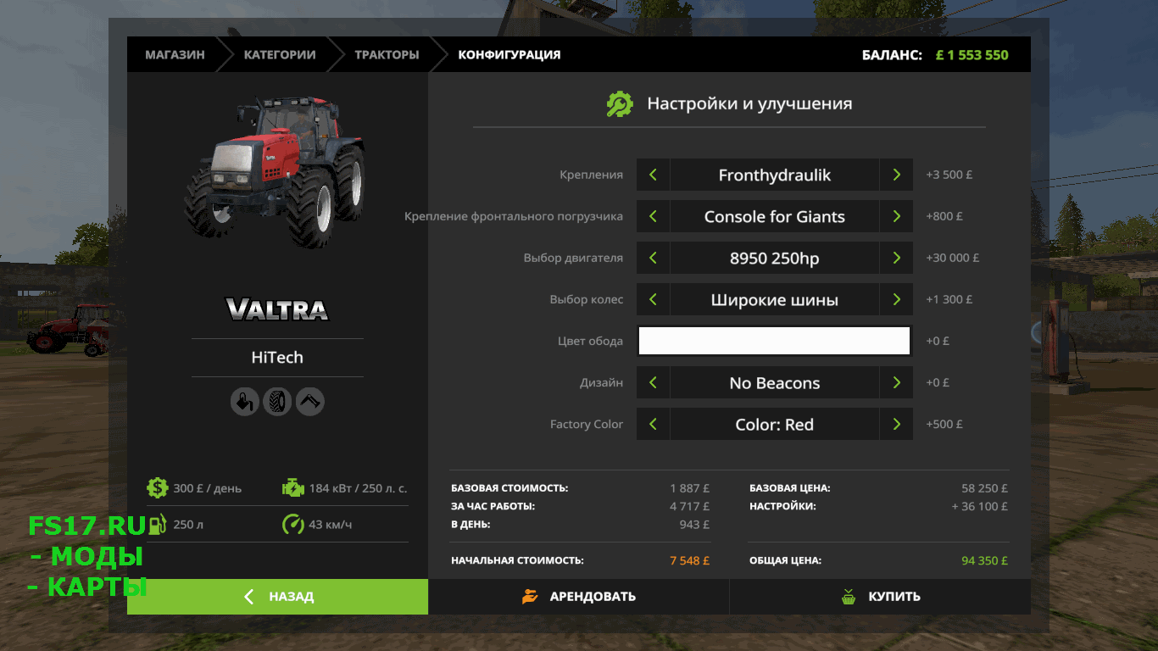Click the Широкие шины value field
This screenshot has height=651, width=1158.
tap(775, 300)
